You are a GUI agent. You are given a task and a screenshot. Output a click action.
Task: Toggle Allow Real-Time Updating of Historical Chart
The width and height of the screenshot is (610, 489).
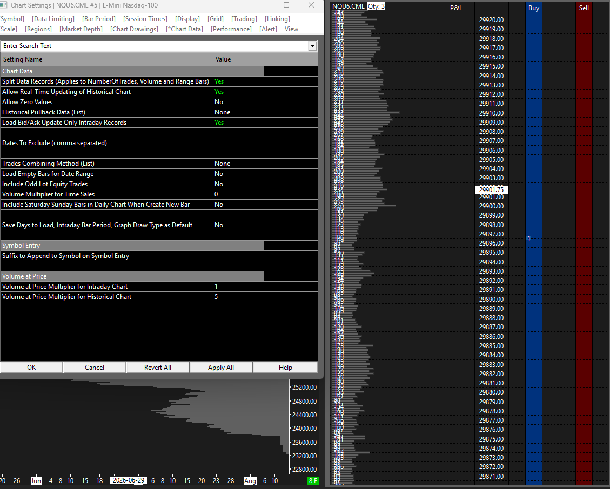238,92
